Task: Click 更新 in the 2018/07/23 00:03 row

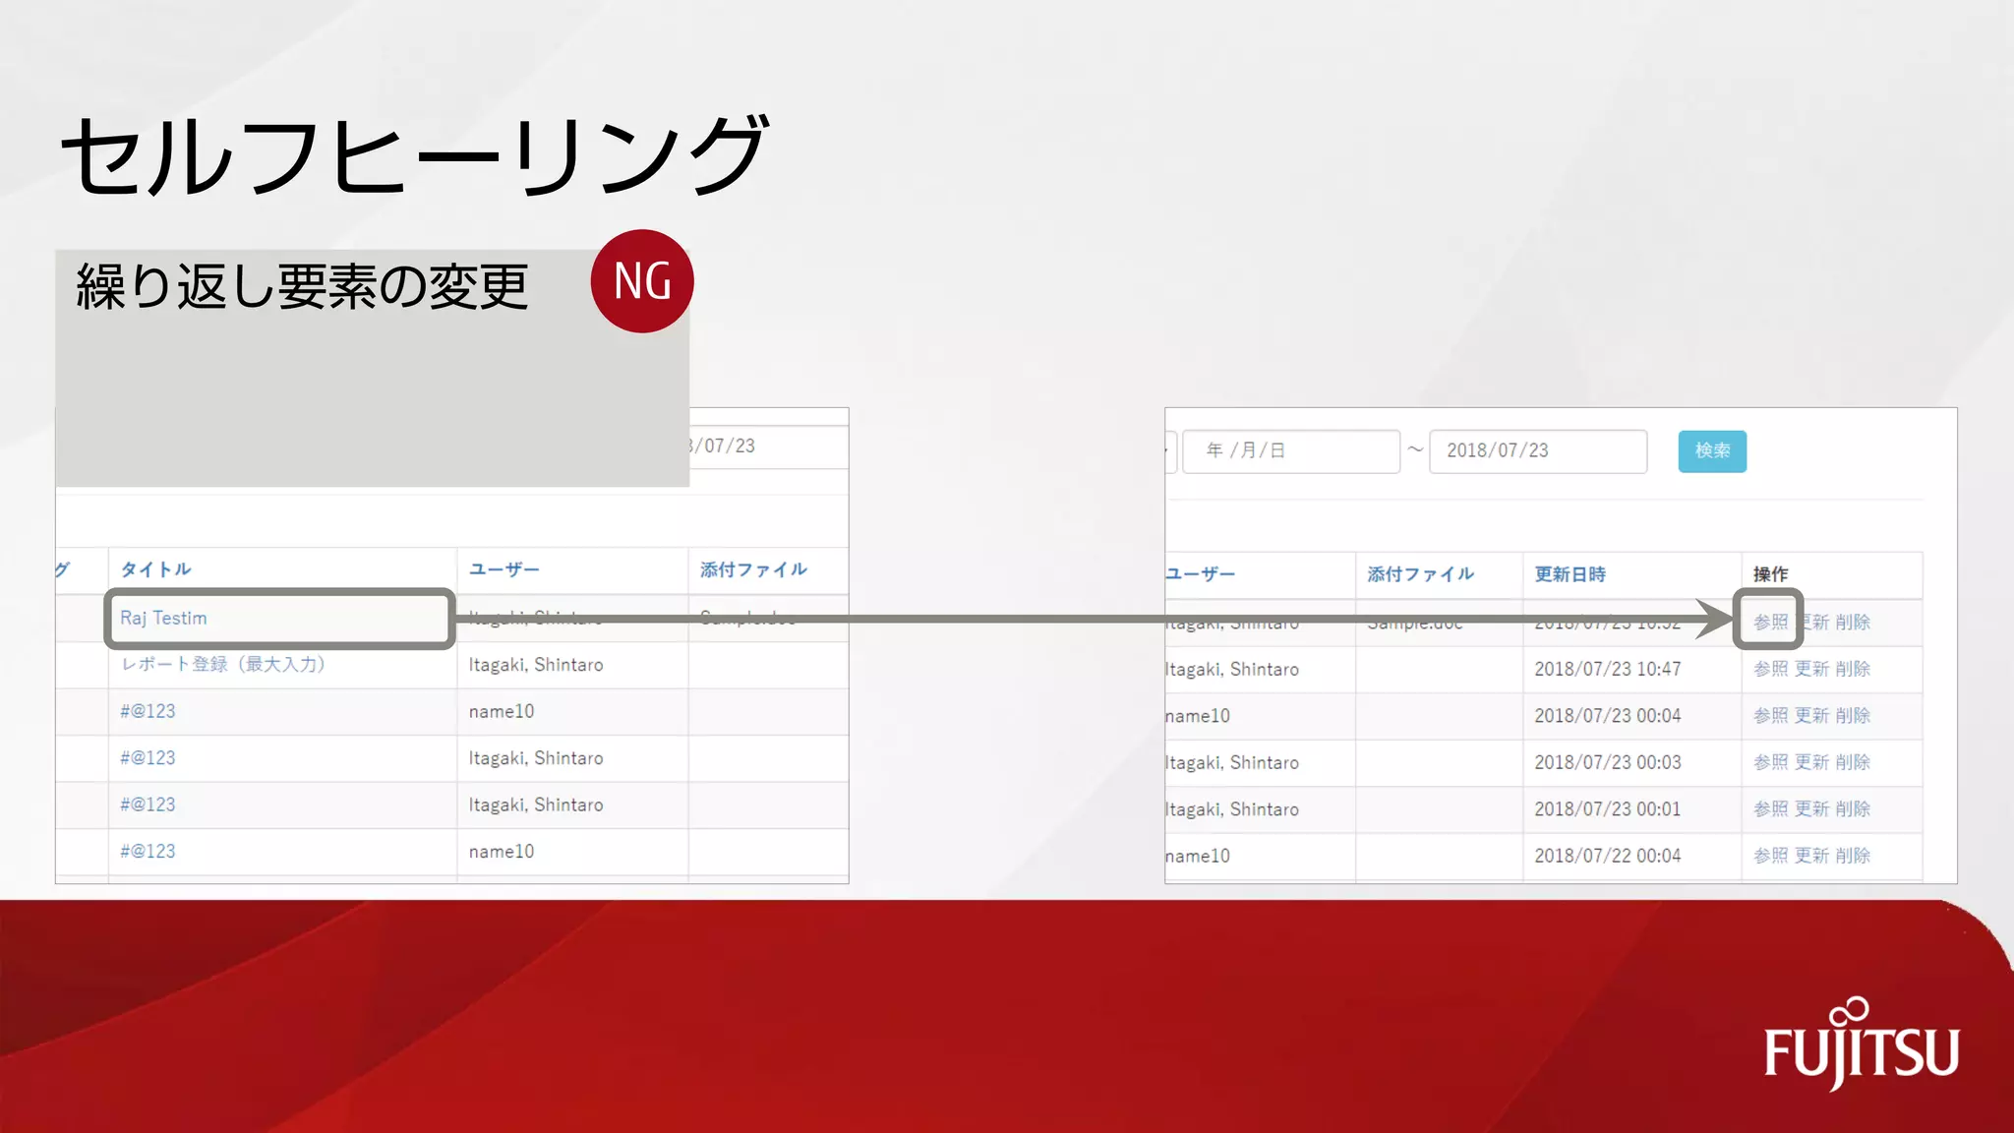Action: pyautogui.click(x=1811, y=762)
